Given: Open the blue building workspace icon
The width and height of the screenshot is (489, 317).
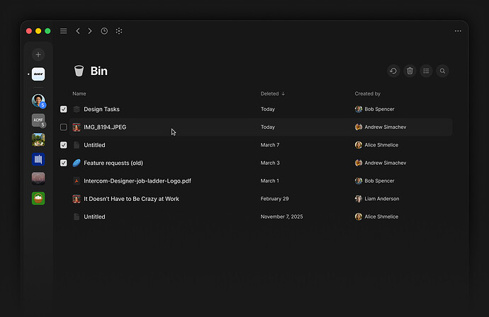Looking at the screenshot, I should point(38,159).
